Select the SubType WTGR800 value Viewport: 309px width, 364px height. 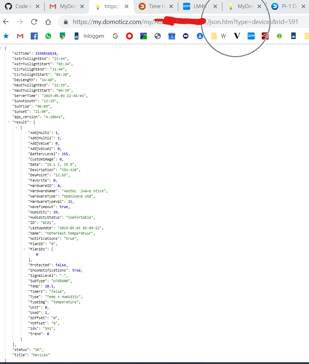tap(61, 281)
